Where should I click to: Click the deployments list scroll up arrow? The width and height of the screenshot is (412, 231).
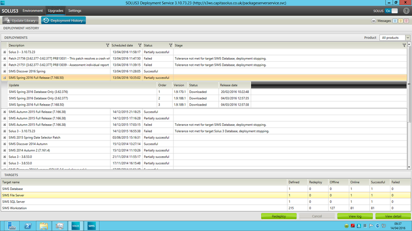(409, 44)
